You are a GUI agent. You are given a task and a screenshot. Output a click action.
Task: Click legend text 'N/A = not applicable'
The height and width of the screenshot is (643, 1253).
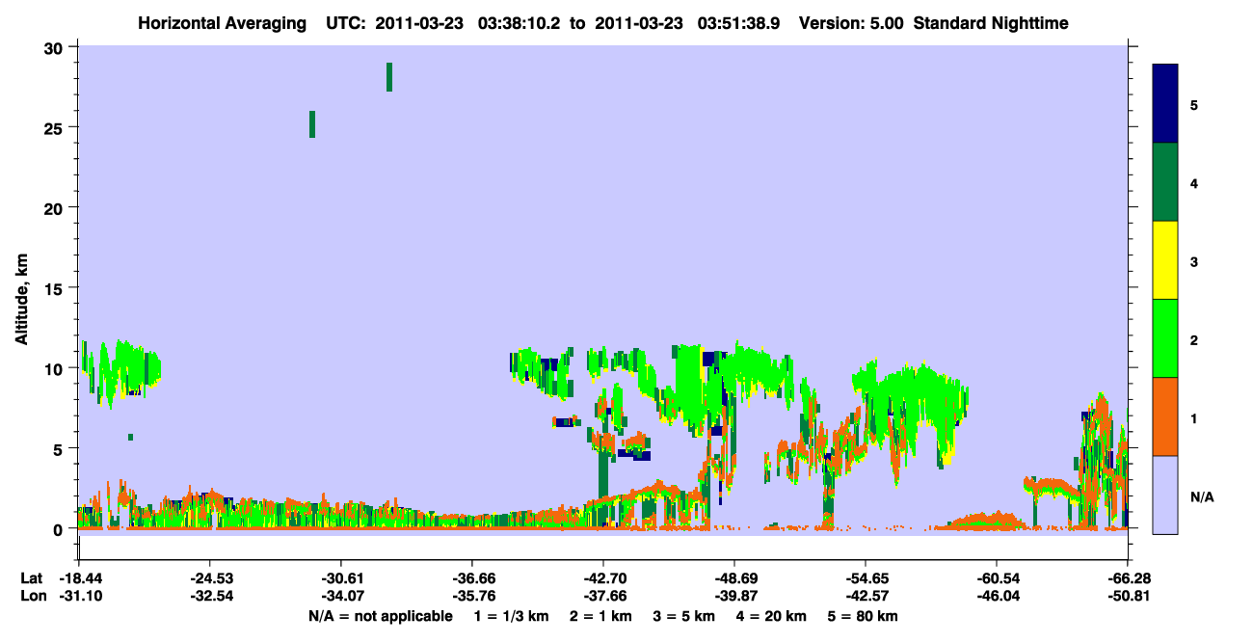(380, 616)
